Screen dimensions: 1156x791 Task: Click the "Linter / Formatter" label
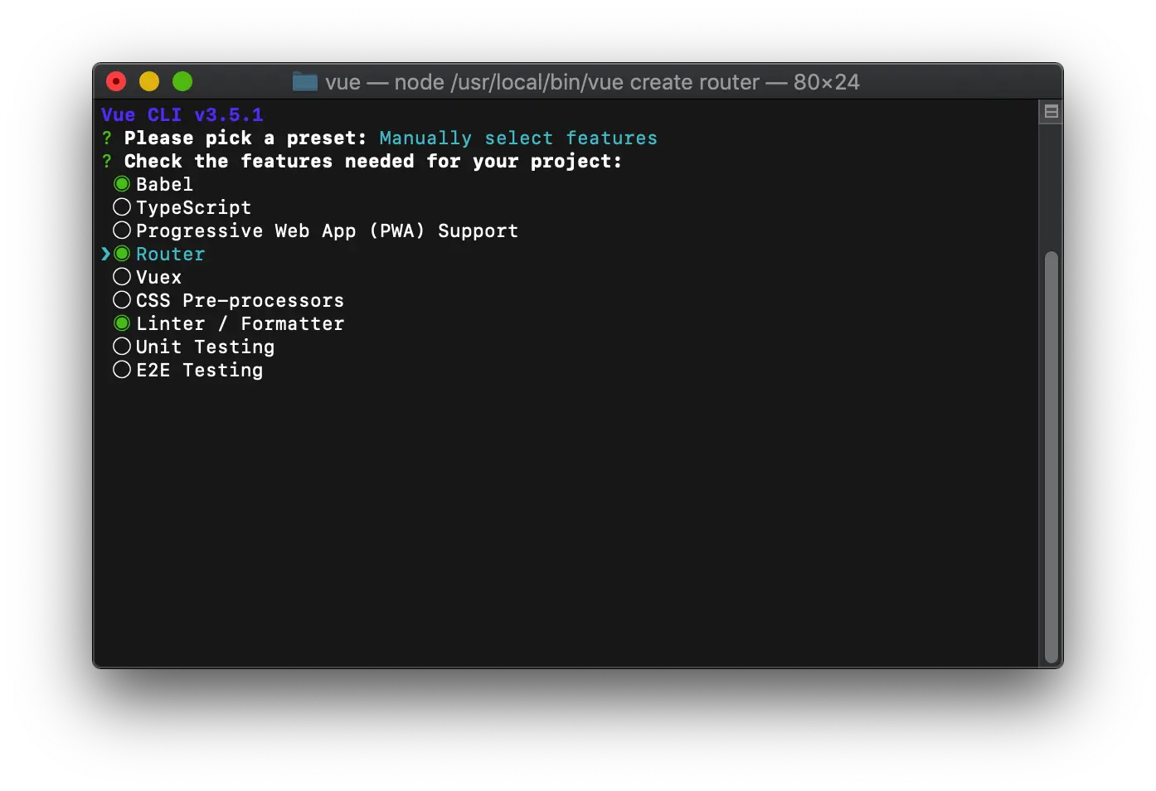240,323
